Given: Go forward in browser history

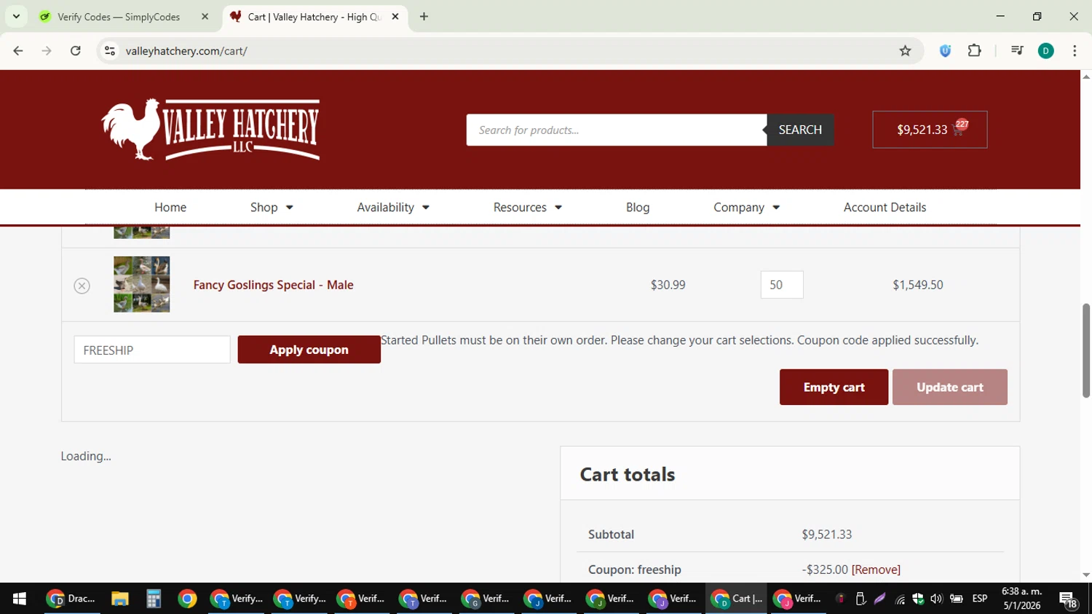Looking at the screenshot, I should (47, 51).
